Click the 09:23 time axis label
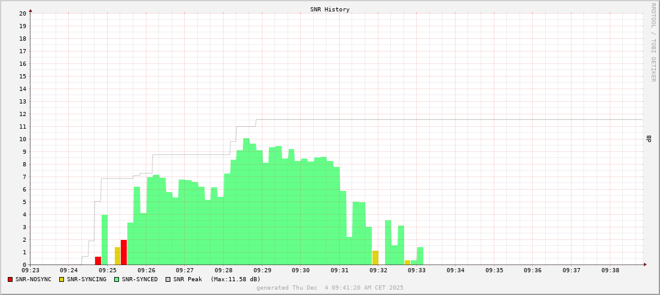The height and width of the screenshot is (295, 660). (30, 270)
